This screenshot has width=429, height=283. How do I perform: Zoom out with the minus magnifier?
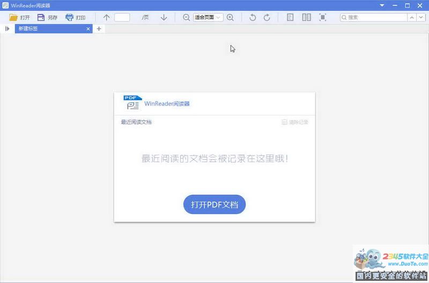point(186,18)
